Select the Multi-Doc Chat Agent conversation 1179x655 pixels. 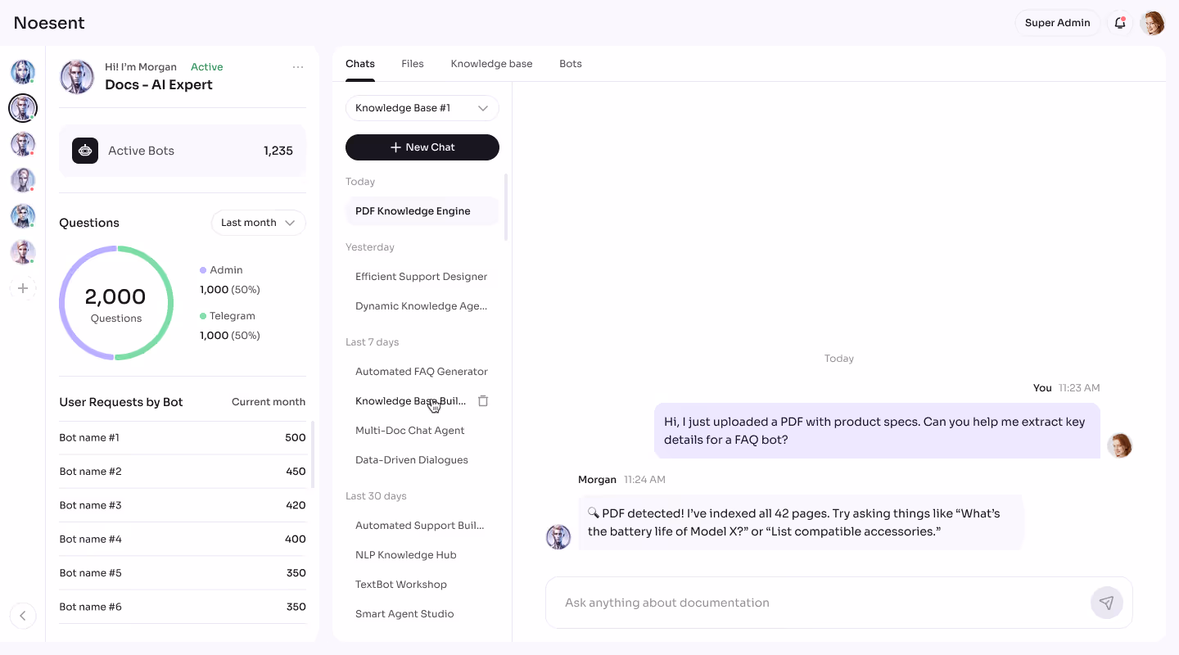(x=409, y=430)
